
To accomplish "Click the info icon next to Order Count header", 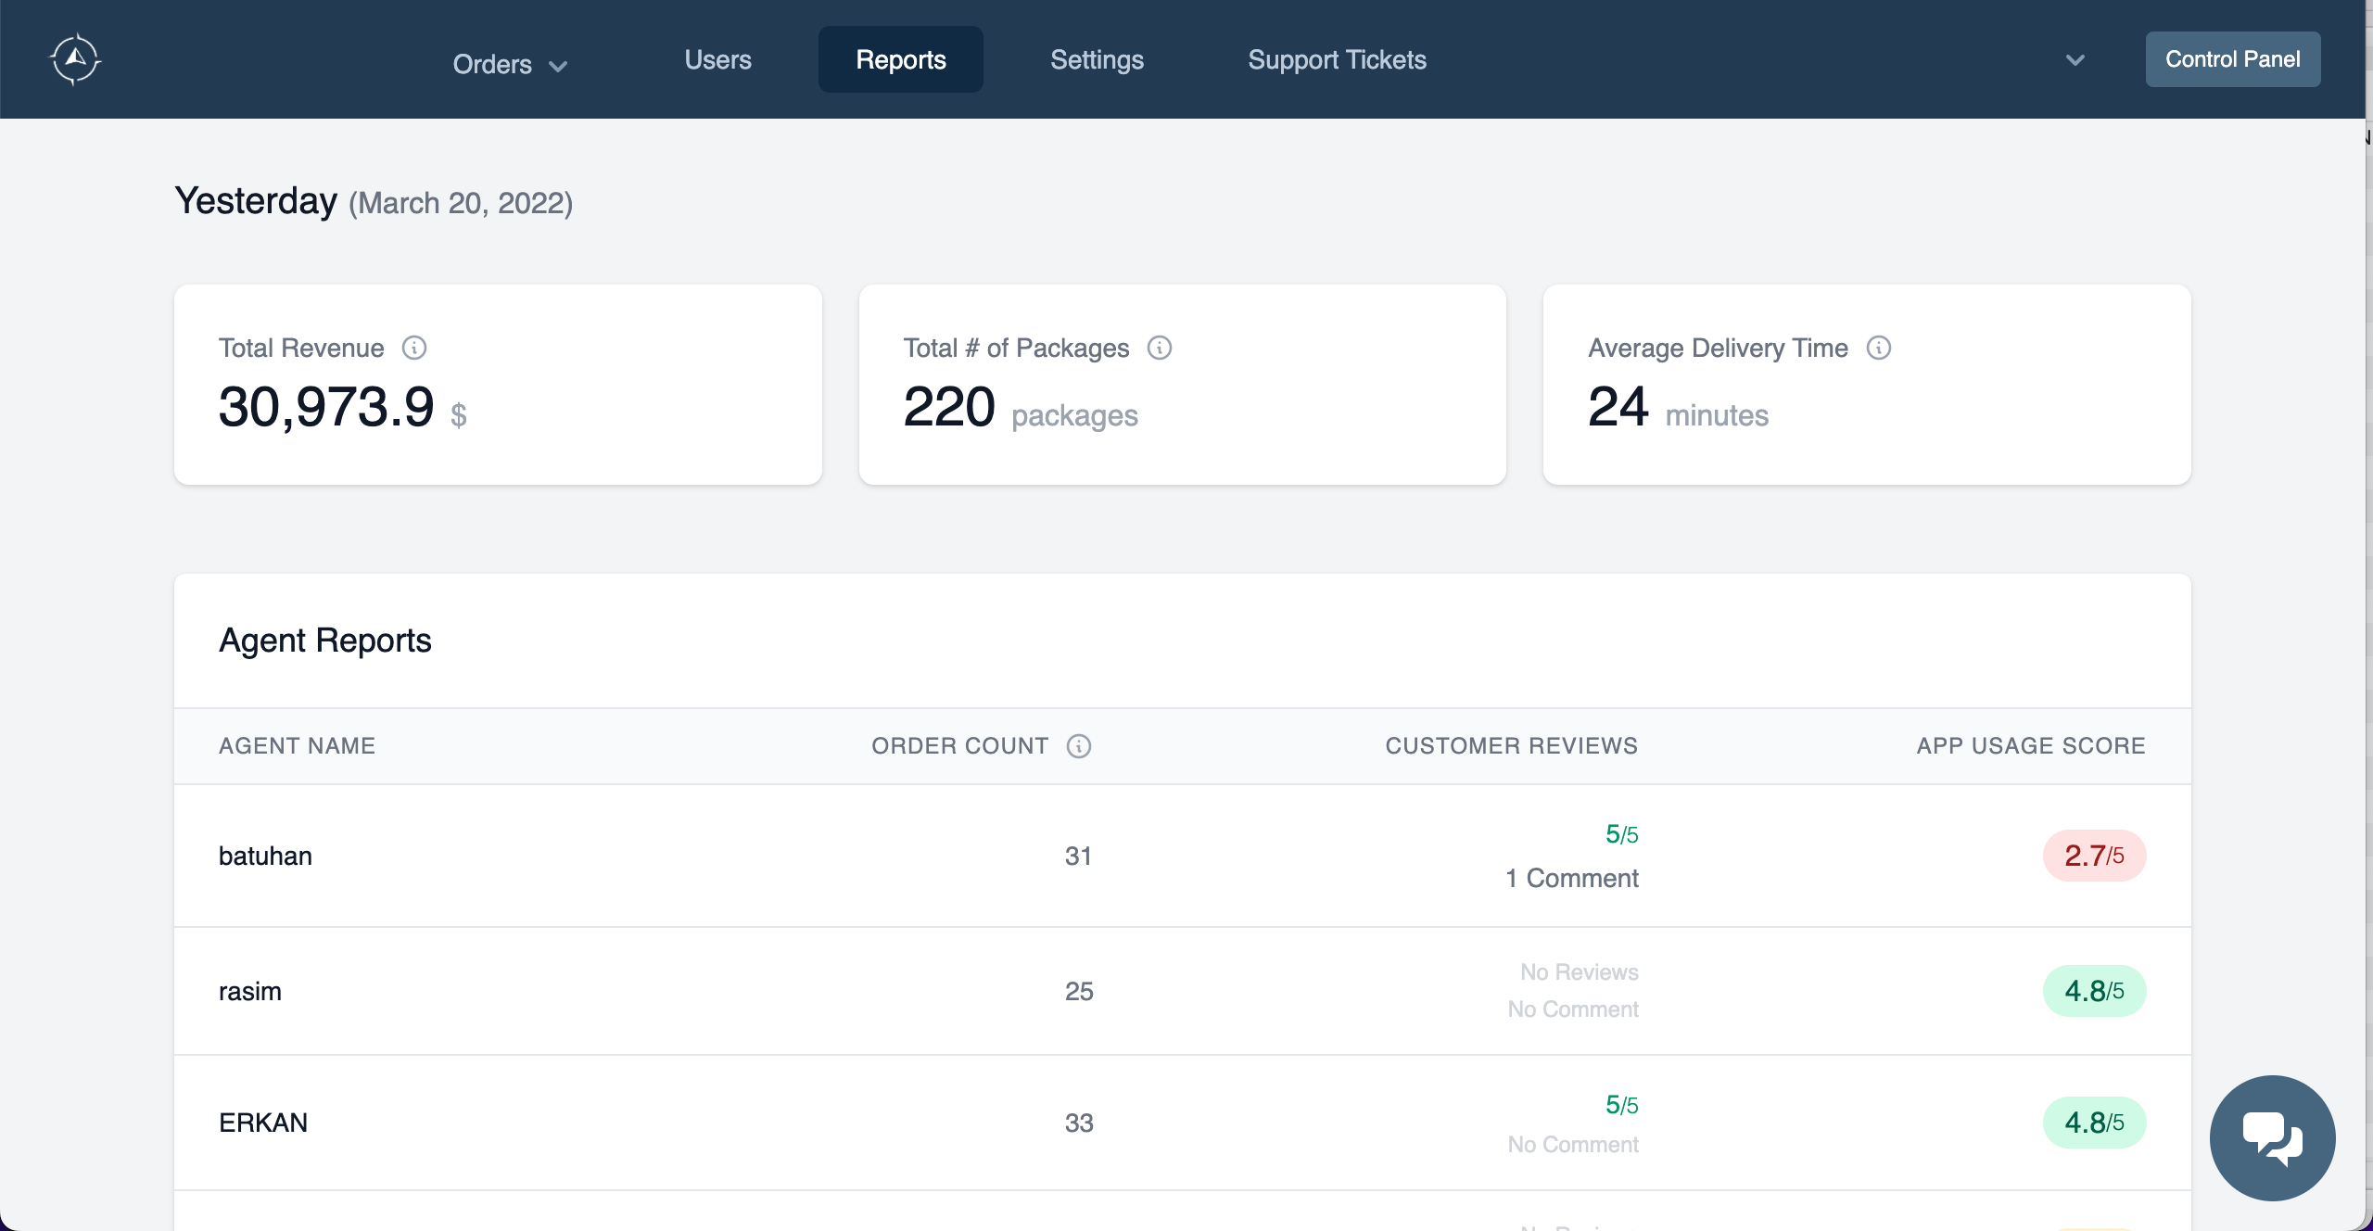I will click(x=1079, y=746).
